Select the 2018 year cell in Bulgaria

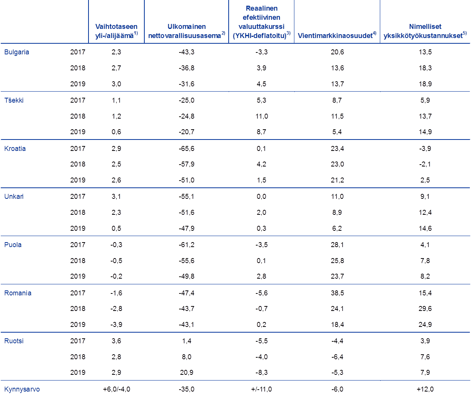[78, 68]
